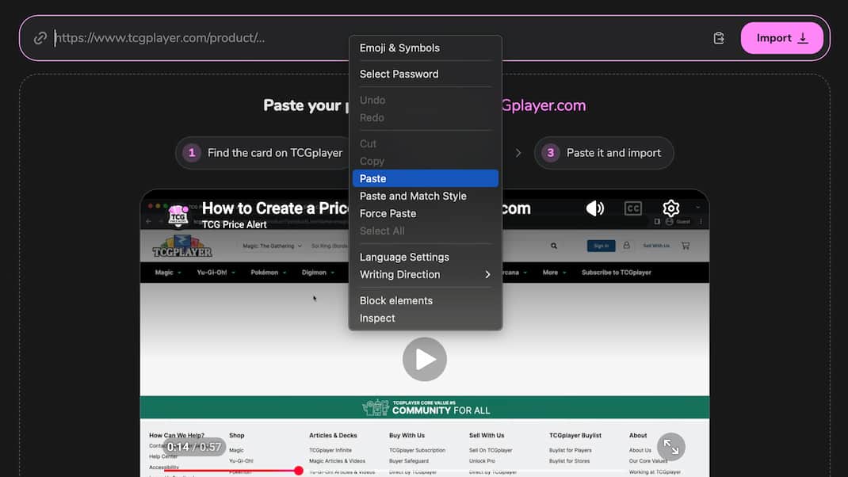Open Language Settings from context menu
This screenshot has width=848, height=477.
click(x=425, y=257)
